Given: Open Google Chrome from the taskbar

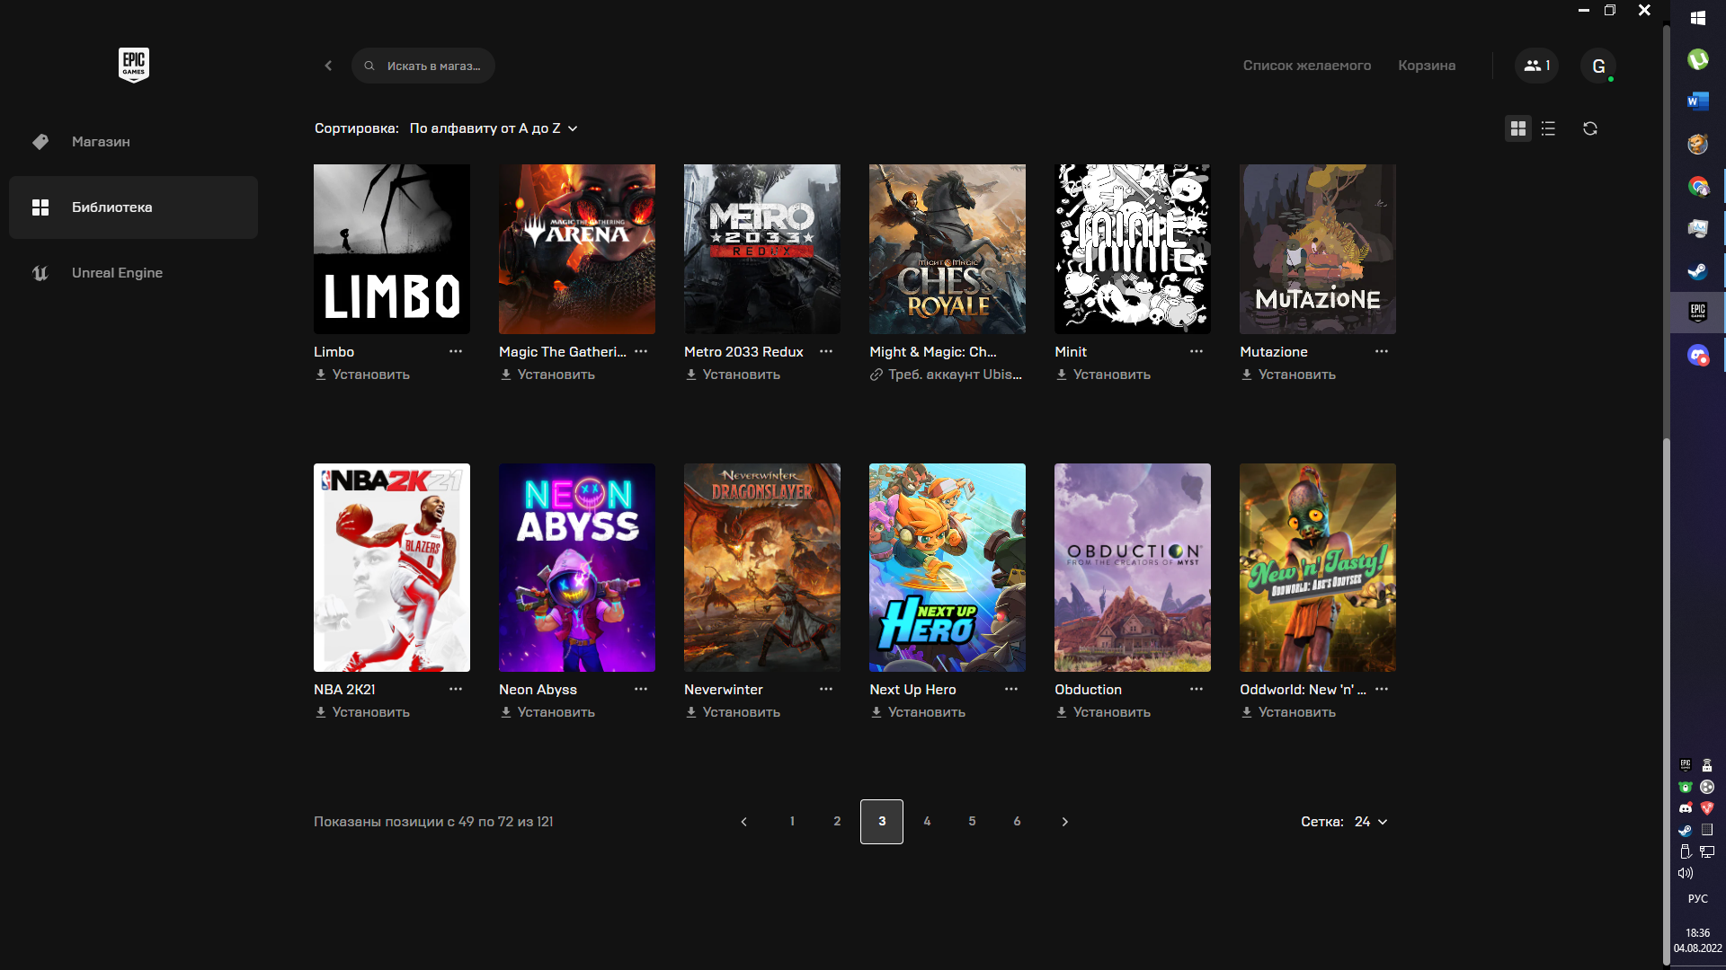Looking at the screenshot, I should pyautogui.click(x=1698, y=186).
